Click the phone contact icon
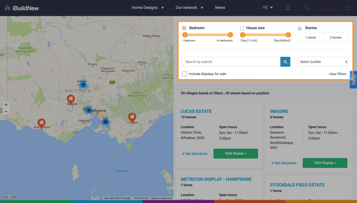This screenshot has height=203, width=357. (x=307, y=8)
